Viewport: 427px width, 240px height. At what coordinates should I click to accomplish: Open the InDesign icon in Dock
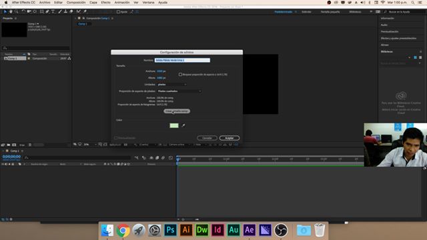pyautogui.click(x=218, y=230)
